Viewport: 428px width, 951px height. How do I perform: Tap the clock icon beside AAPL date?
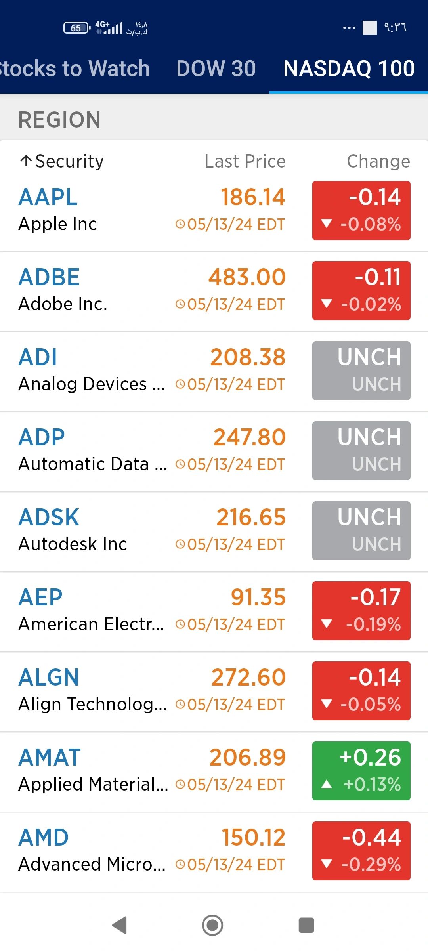(x=180, y=224)
